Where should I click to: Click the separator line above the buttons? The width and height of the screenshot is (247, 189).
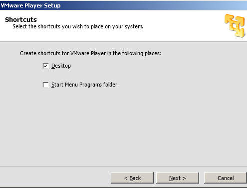[x=123, y=167]
